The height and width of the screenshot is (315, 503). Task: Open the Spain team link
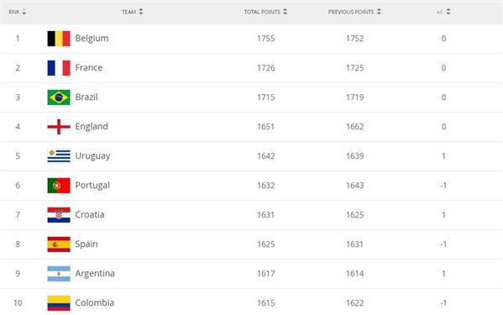[86, 244]
